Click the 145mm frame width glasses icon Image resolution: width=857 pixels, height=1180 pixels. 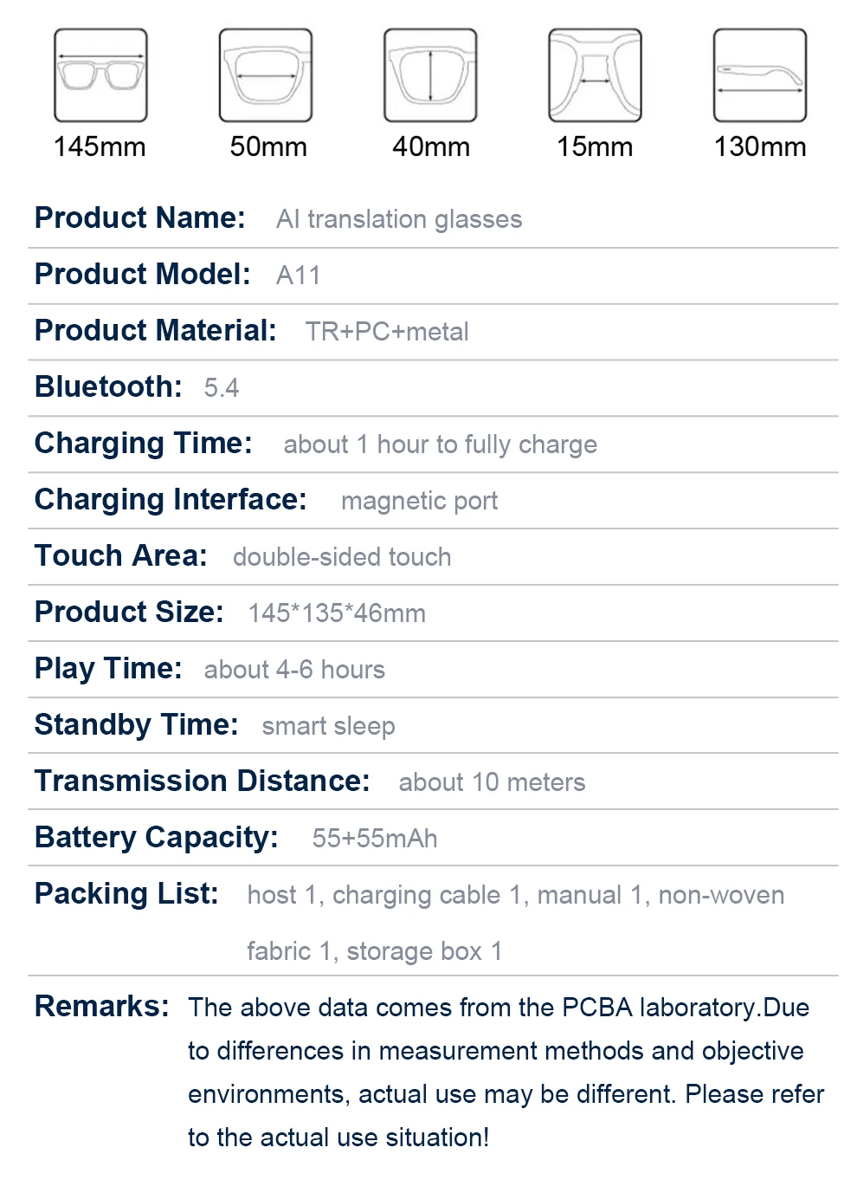coord(100,75)
